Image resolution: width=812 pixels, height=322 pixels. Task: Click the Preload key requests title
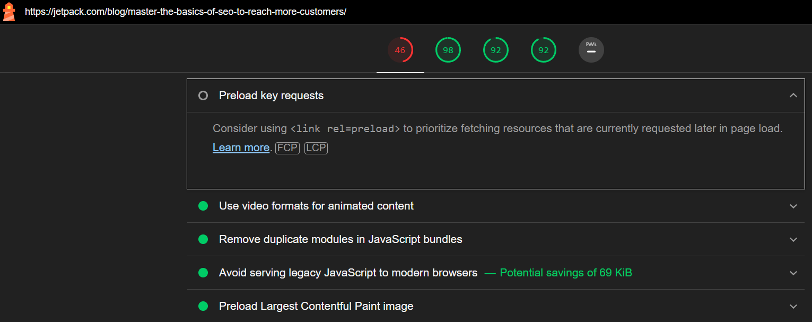pos(271,95)
